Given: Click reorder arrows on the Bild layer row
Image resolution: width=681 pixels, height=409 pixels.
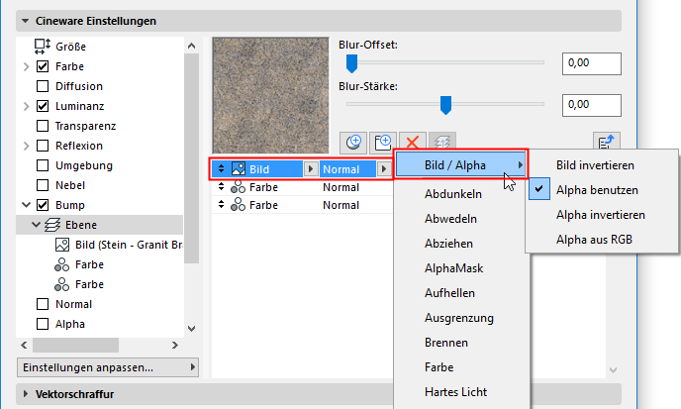Looking at the screenshot, I should point(221,168).
